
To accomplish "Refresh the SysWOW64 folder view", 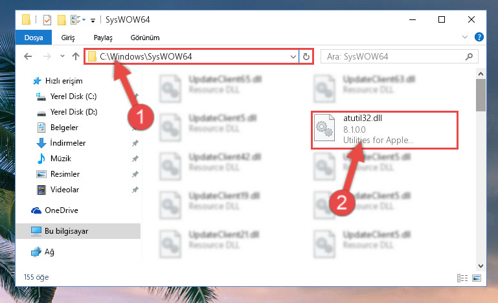I will pyautogui.click(x=306, y=56).
